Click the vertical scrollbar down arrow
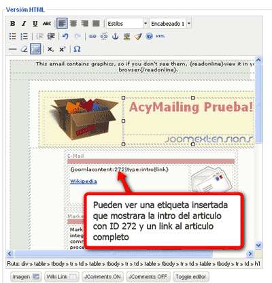This screenshot has height=283, width=272. [258, 246]
